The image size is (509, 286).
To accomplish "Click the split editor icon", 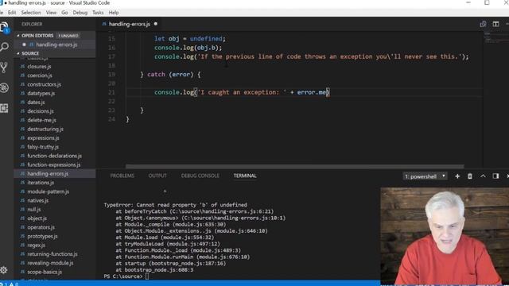I will tap(495, 24).
